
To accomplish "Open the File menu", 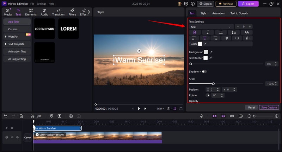I will [x=32, y=4].
